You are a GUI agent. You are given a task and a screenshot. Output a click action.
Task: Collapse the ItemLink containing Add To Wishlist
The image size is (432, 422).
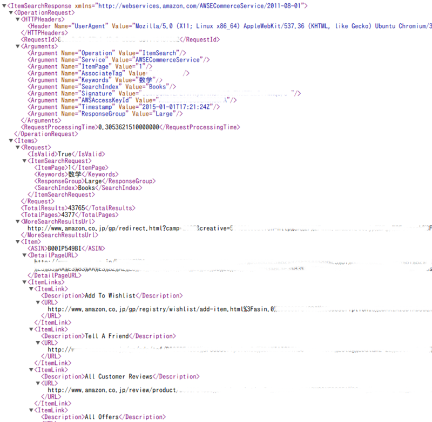tap(31, 289)
